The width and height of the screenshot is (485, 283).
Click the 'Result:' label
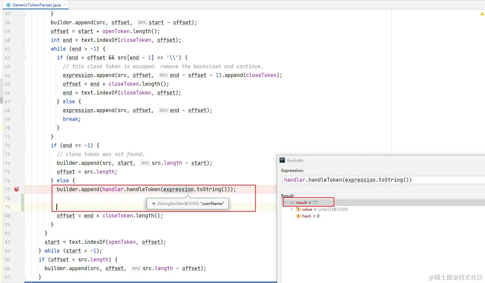pyautogui.click(x=288, y=196)
